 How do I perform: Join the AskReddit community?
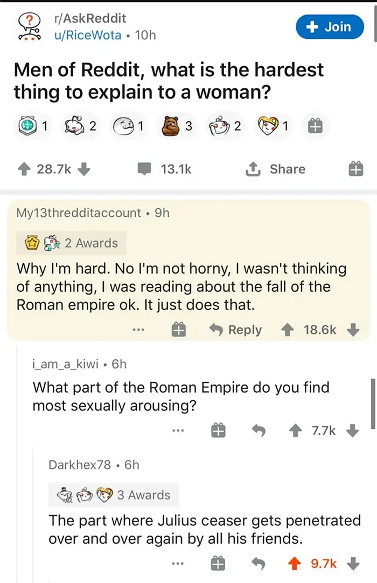click(x=331, y=26)
